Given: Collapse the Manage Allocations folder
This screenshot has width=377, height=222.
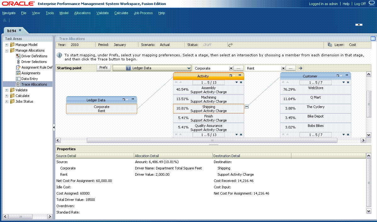Looking at the screenshot, I should point(7,50).
